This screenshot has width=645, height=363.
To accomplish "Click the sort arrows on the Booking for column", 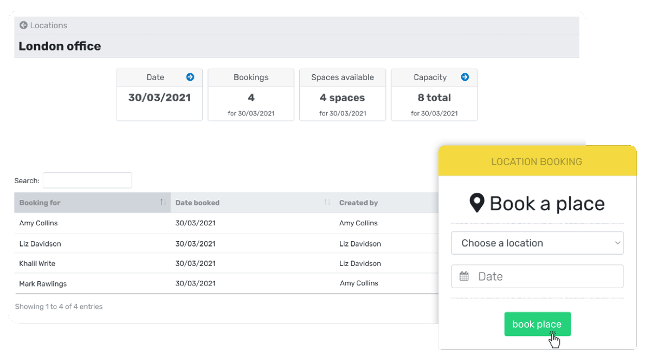I will (x=162, y=202).
